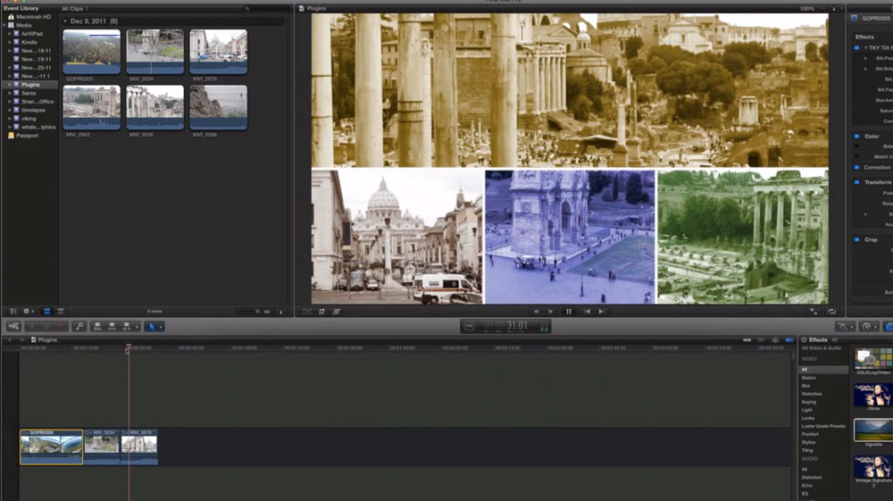Click append clip edit button
The image size is (893, 501).
click(x=127, y=326)
